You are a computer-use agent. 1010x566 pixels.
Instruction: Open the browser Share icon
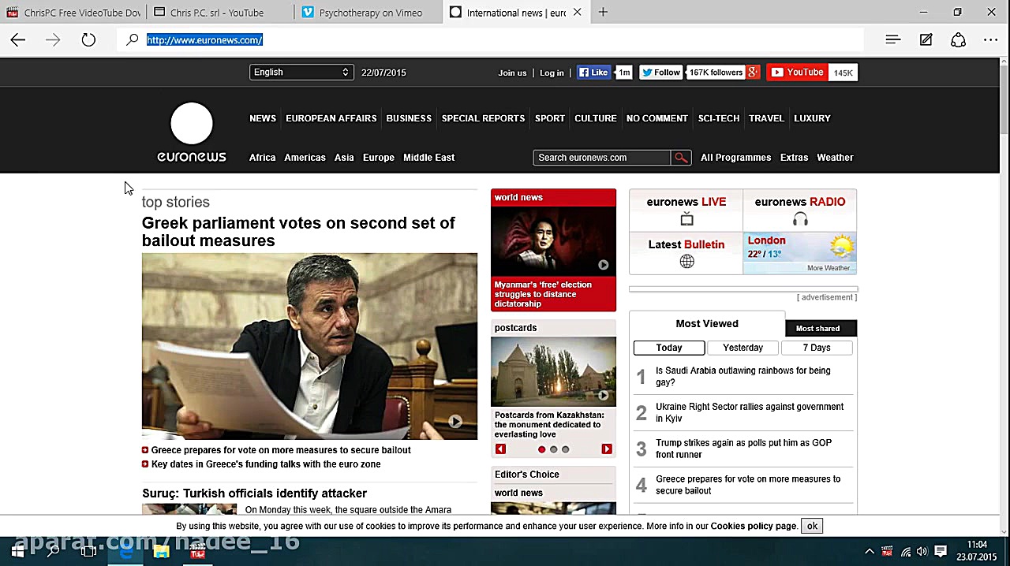(x=958, y=40)
